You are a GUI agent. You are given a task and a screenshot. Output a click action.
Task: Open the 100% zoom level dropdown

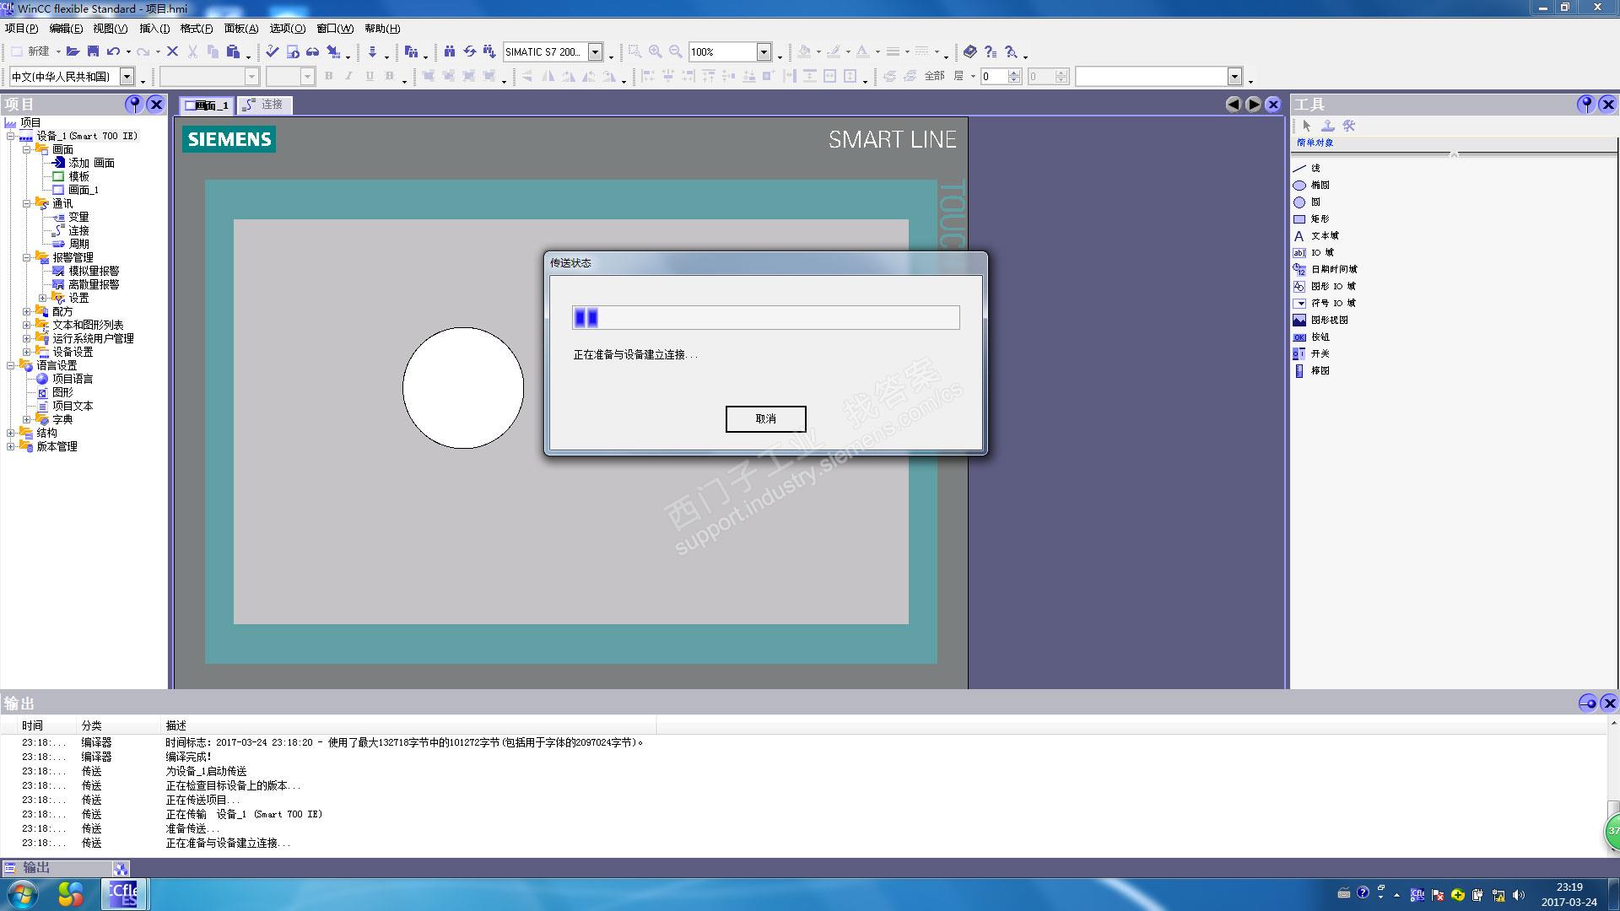coord(764,51)
